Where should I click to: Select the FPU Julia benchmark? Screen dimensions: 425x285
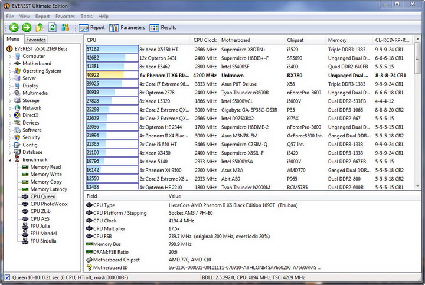pos(40,226)
